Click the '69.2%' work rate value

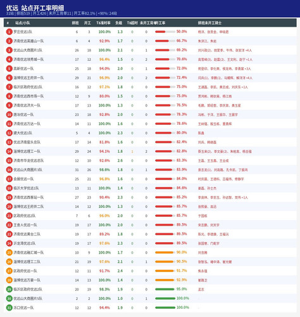[x=182, y=50]
